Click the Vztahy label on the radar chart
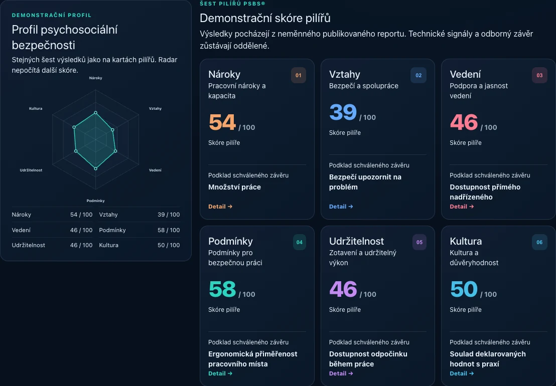Screen dimensions: 556x386 [x=156, y=108]
